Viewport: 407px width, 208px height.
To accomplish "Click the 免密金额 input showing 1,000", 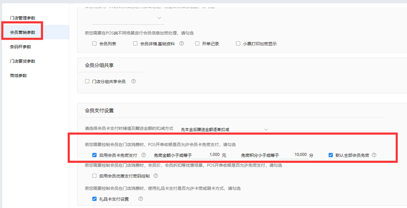I will coord(206,155).
